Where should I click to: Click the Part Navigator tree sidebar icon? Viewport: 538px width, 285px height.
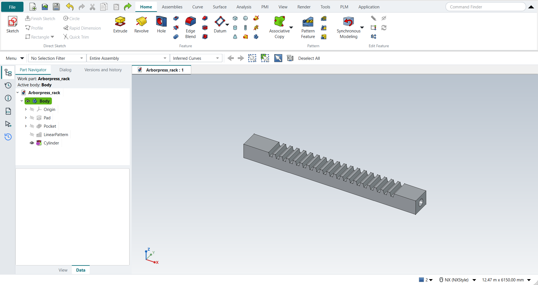[x=8, y=73]
